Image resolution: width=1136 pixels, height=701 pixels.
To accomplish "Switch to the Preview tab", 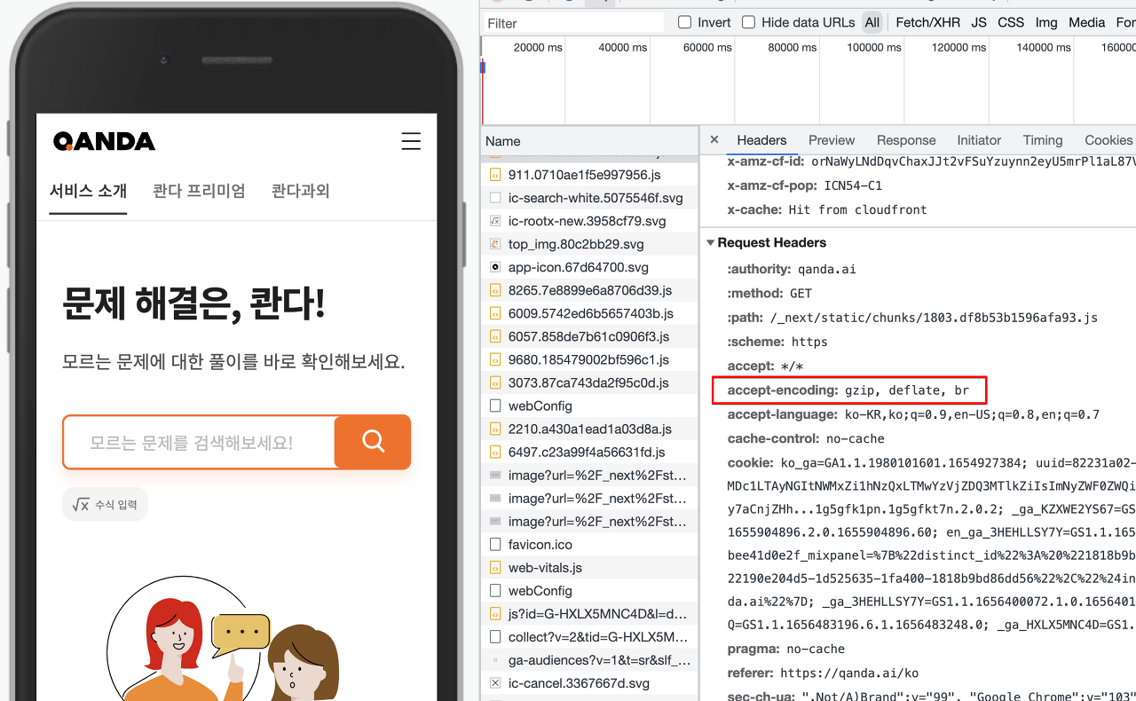I will tap(832, 140).
